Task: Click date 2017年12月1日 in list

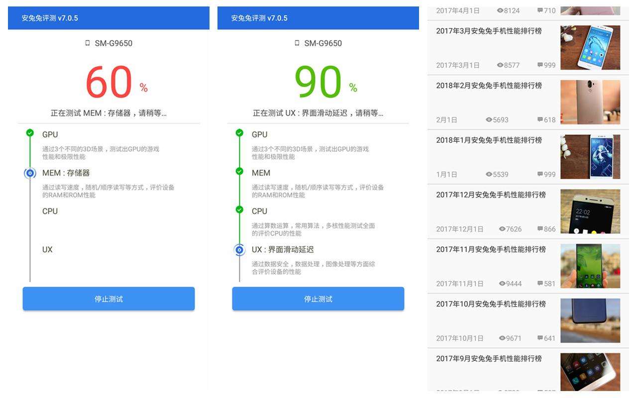Action: point(460,229)
